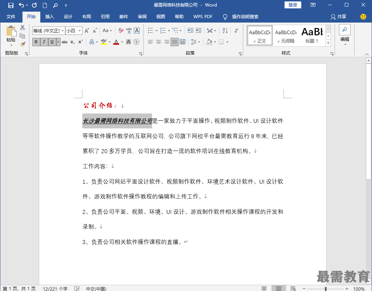The height and width of the screenshot is (291, 372).
Task: Copy selection using the copy icon
Action: coord(23,36)
